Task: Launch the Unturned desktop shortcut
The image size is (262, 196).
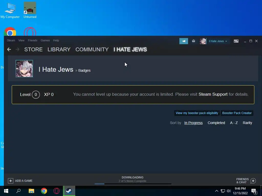Action: click(x=30, y=10)
